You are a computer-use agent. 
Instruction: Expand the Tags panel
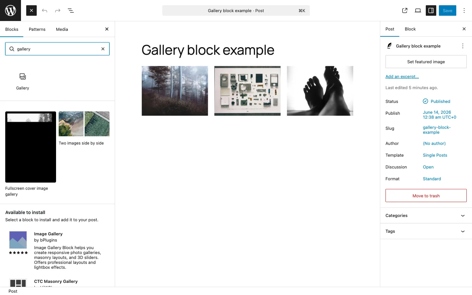pos(426,231)
